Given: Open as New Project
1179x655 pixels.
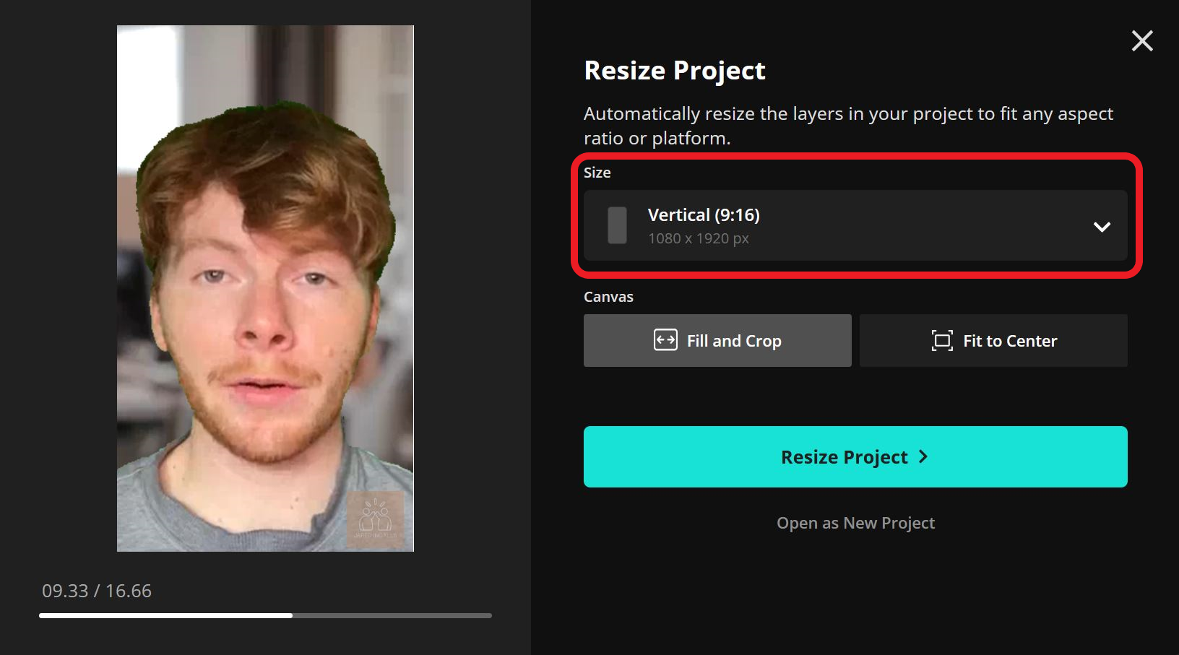Looking at the screenshot, I should point(855,522).
